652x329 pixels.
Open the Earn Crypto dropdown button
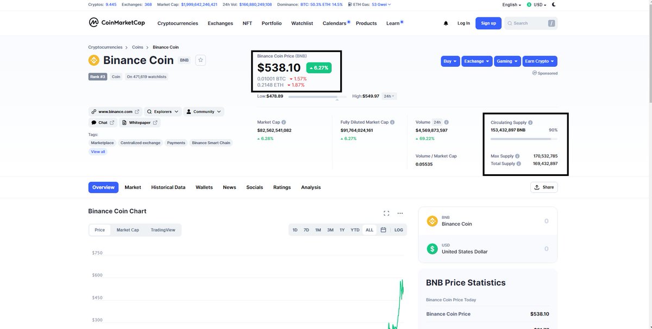540,61
